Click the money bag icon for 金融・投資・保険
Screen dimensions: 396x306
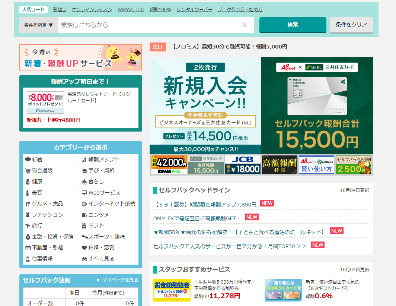coord(28,237)
